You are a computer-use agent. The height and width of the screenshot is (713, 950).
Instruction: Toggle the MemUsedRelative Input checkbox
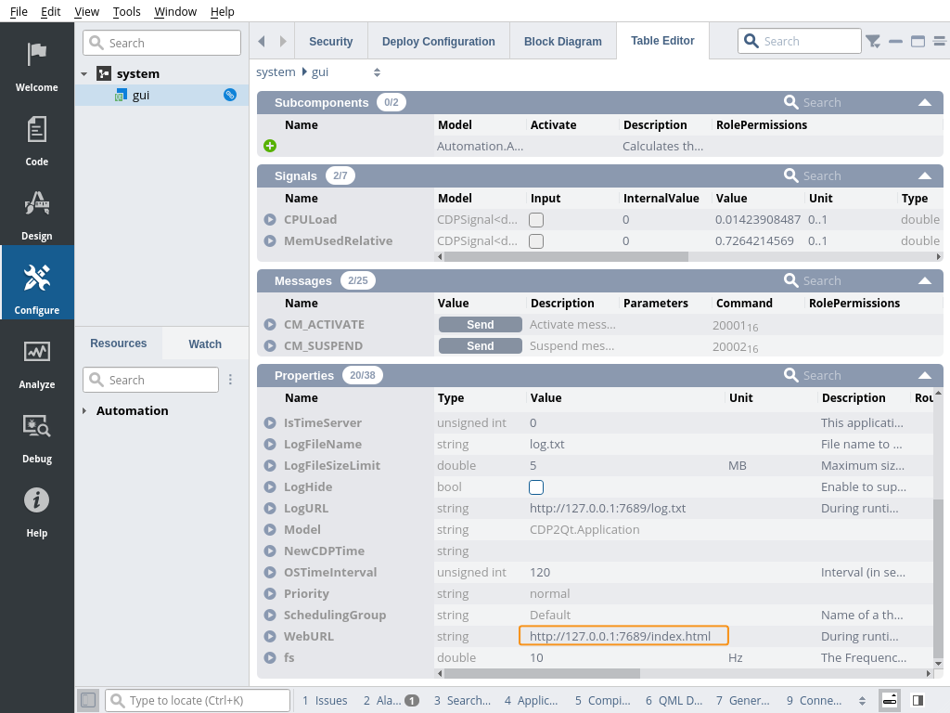coord(536,241)
